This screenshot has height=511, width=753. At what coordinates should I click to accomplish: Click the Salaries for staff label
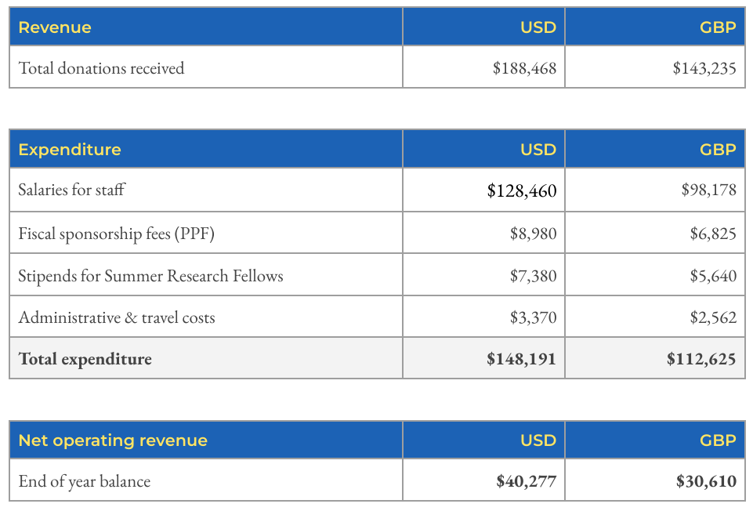coord(71,190)
